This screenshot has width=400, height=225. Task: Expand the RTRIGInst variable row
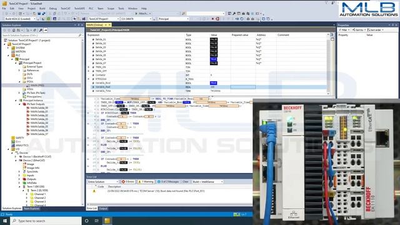tap(89, 79)
